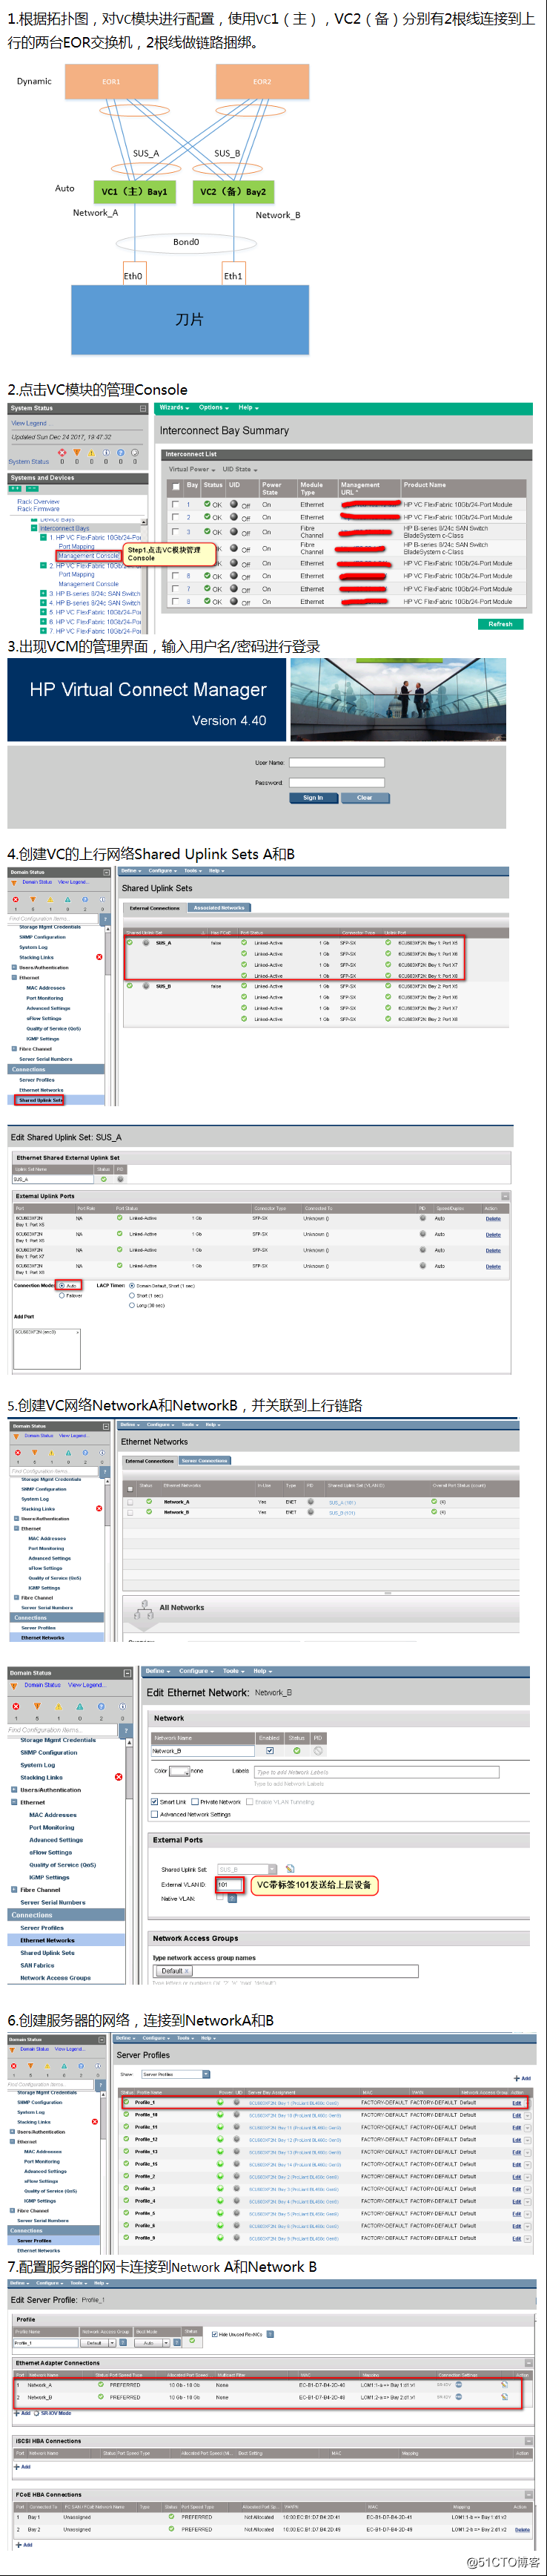The height and width of the screenshot is (2576, 547).
Task: Collapse the System Status panel in Onboard Administrator
Action: click(143, 408)
